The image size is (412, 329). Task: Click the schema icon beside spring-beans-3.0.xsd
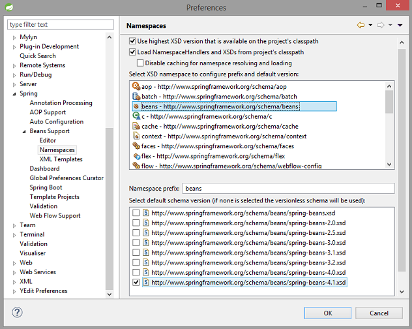tap(146, 242)
